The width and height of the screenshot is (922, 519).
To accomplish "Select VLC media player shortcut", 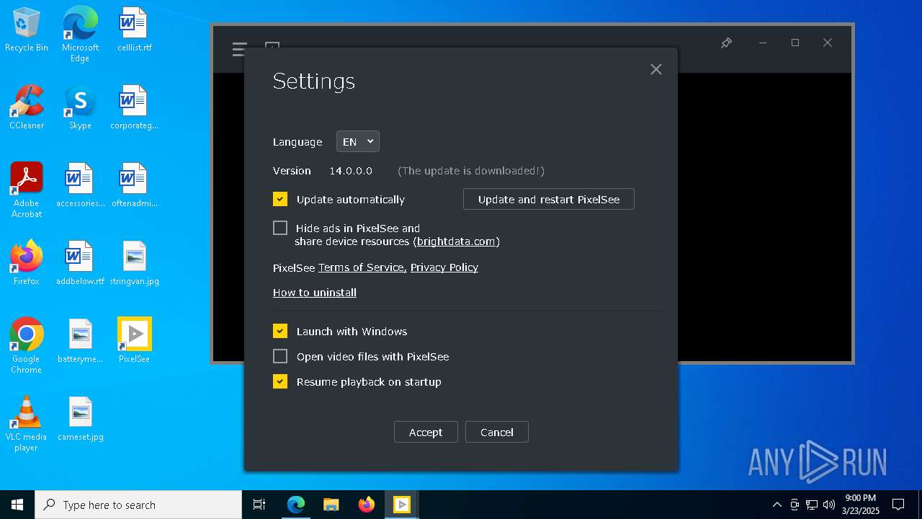I will pyautogui.click(x=27, y=423).
